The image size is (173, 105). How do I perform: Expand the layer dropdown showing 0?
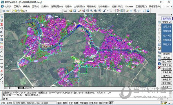61,11
